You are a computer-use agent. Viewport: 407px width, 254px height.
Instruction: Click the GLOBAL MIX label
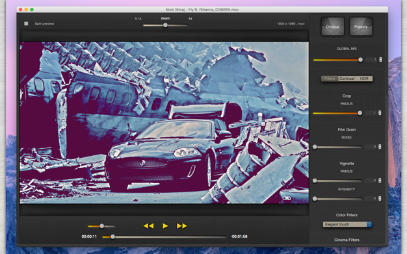click(347, 49)
